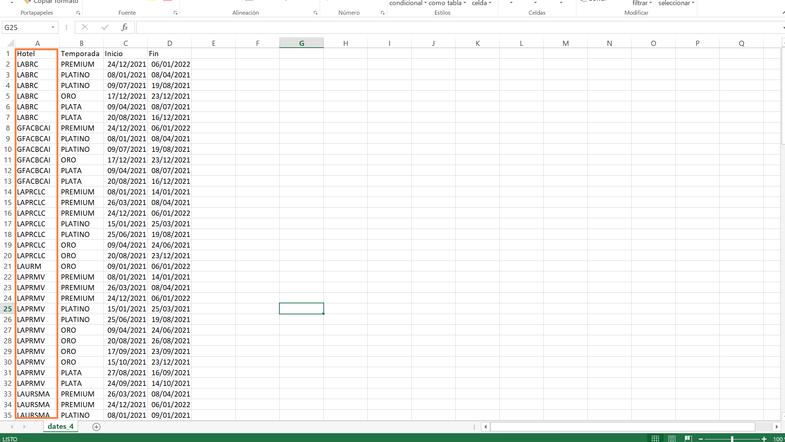This screenshot has width=785, height=442.
Task: Click the zoom in plus icon
Action: coord(764,439)
